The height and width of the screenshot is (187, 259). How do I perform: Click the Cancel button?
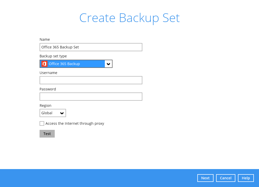[x=226, y=178]
